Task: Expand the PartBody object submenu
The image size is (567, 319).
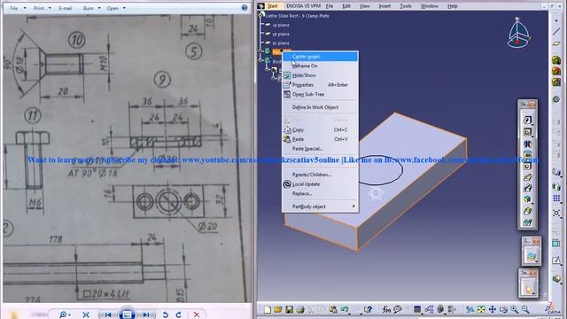Action: (353, 206)
